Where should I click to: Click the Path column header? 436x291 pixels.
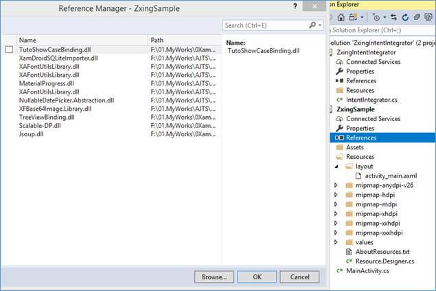(184, 40)
